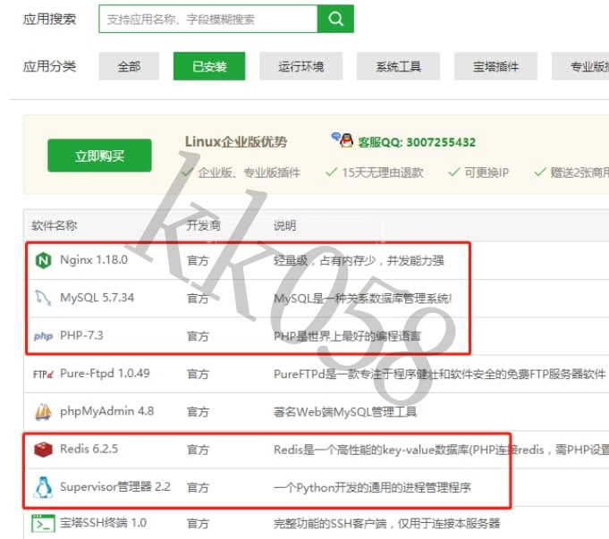Click the Nginx logo icon

coord(43,260)
